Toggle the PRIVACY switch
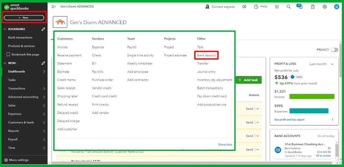This screenshot has width=344, height=167. pos(335,50)
